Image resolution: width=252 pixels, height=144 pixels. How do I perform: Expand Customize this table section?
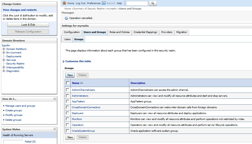point(64,61)
